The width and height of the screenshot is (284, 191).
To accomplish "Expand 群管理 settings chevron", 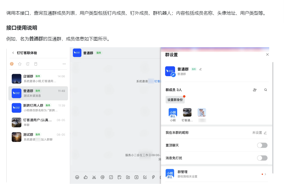I will 265,174.
